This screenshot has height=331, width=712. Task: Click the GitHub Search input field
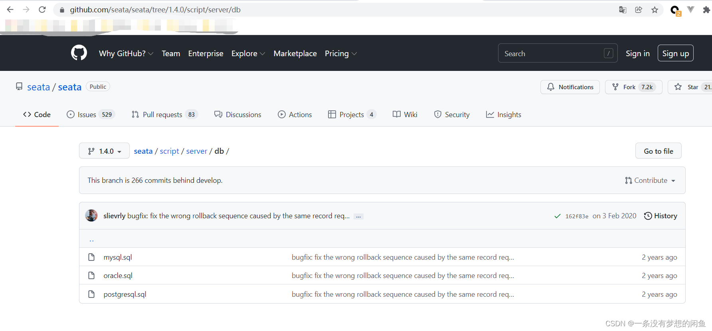tap(558, 53)
